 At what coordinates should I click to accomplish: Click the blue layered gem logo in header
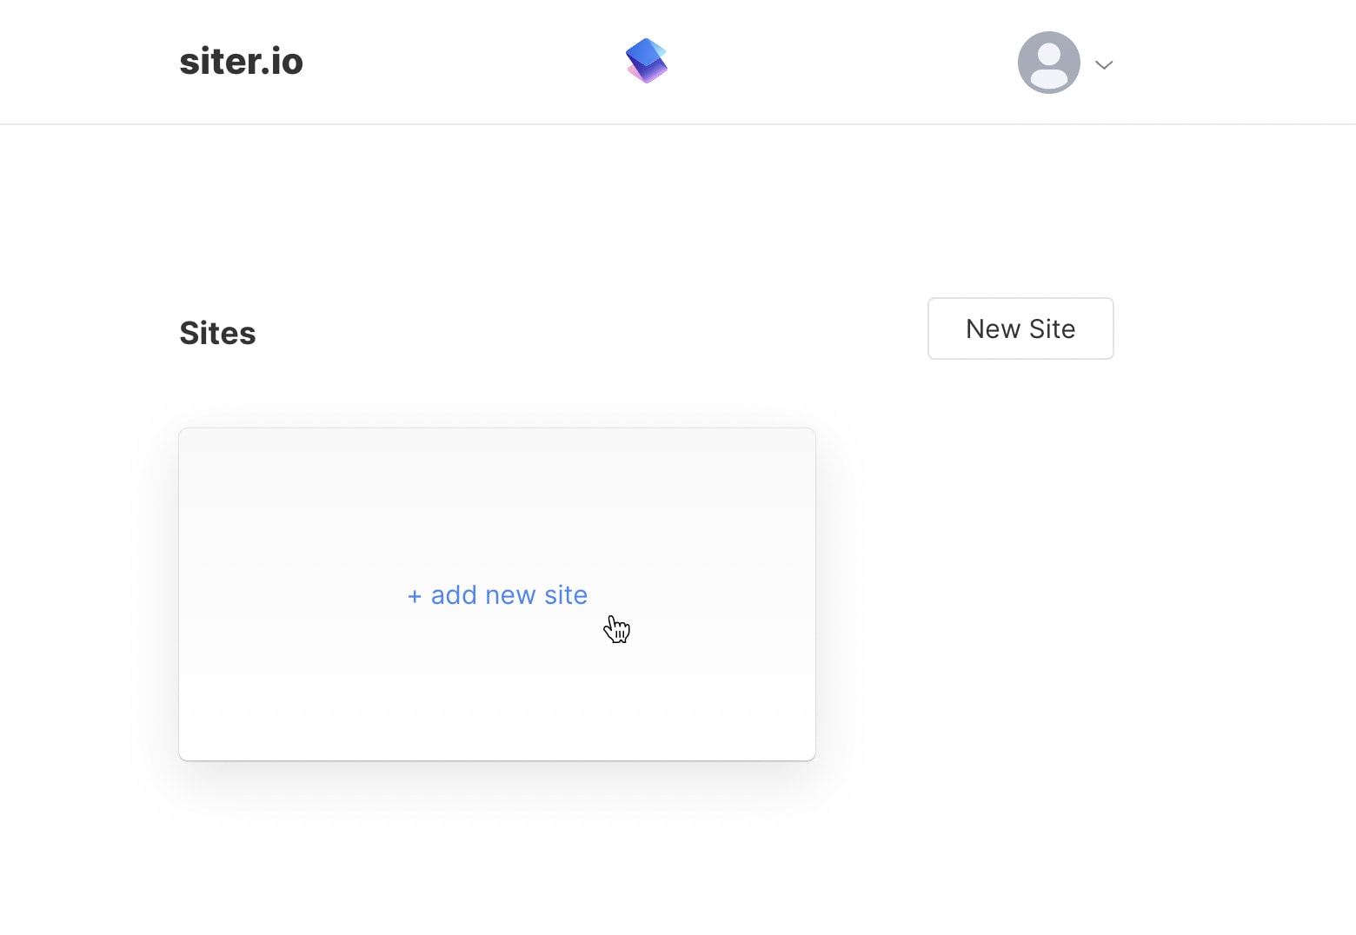647,61
